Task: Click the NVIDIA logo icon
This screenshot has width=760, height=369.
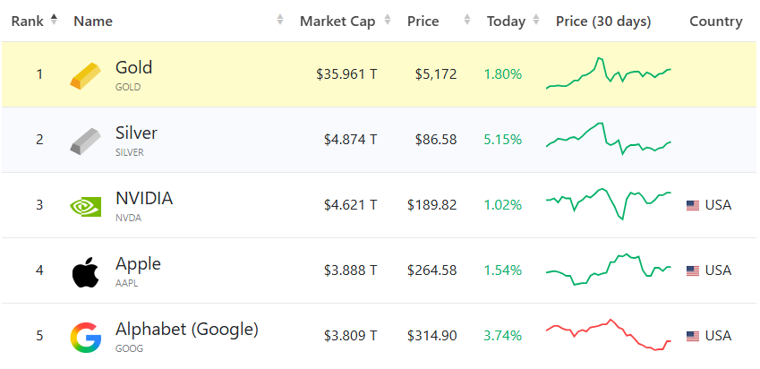Action: click(86, 206)
